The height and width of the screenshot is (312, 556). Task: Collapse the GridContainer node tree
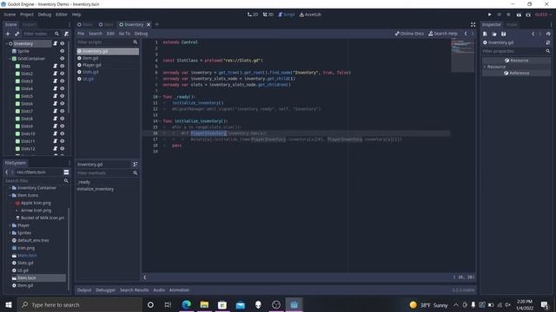[10, 59]
